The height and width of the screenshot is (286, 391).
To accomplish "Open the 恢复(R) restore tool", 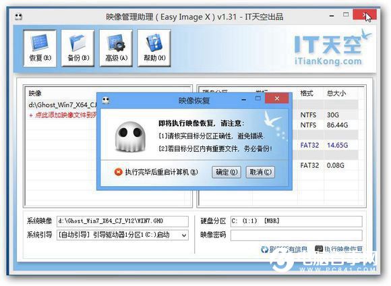I will (40, 48).
